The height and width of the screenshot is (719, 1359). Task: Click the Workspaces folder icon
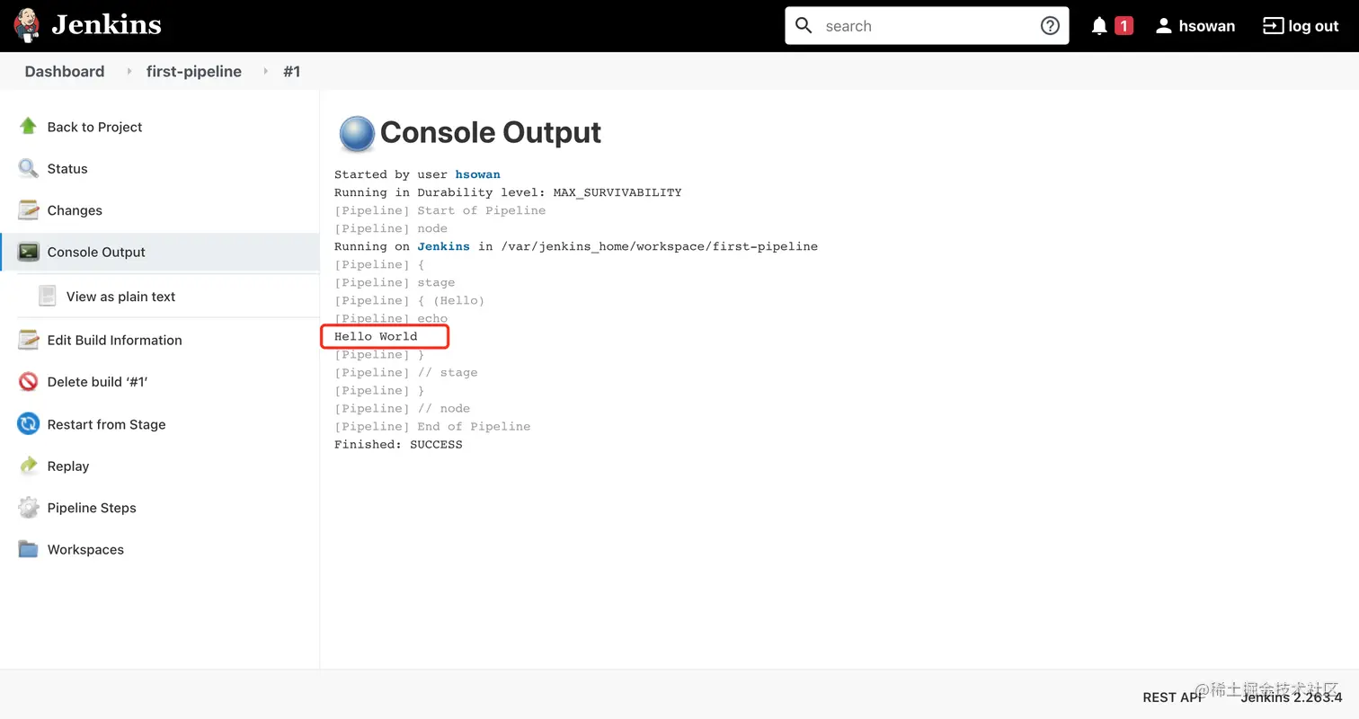[28, 549]
